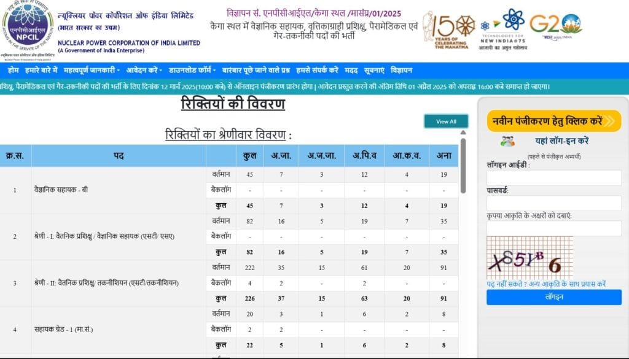This screenshot has height=359, width=629.
Task: Open the हमसे संपर्क करें menu item
Action: tap(317, 70)
